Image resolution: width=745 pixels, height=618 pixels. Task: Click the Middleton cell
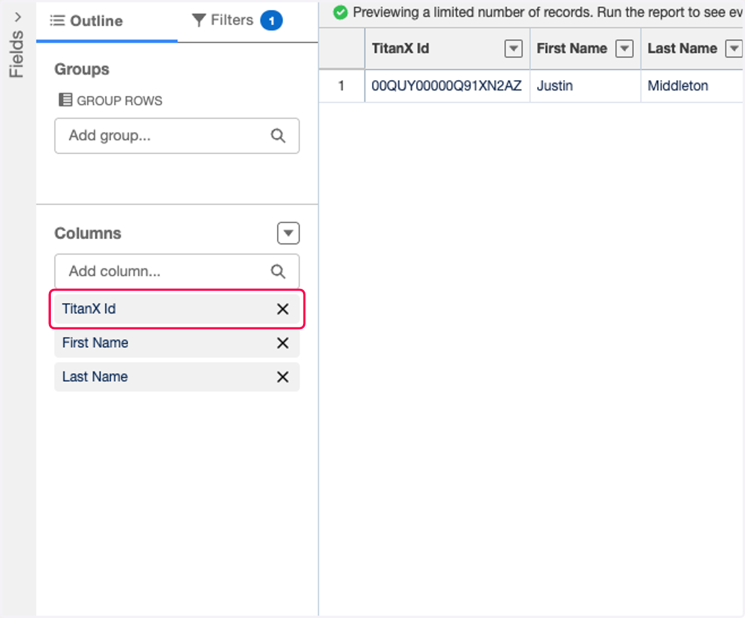point(693,86)
